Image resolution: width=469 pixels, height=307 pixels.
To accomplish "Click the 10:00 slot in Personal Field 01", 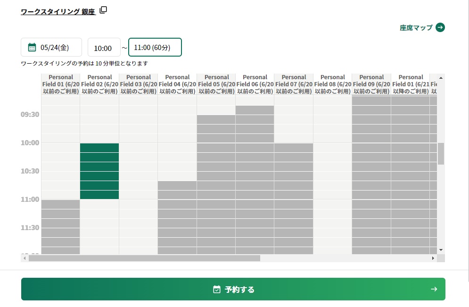I will tap(61, 148).
